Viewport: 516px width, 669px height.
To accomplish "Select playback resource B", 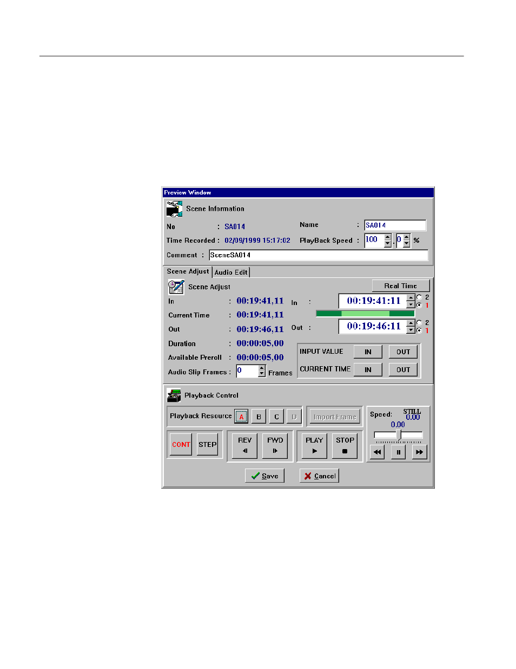I will (259, 417).
